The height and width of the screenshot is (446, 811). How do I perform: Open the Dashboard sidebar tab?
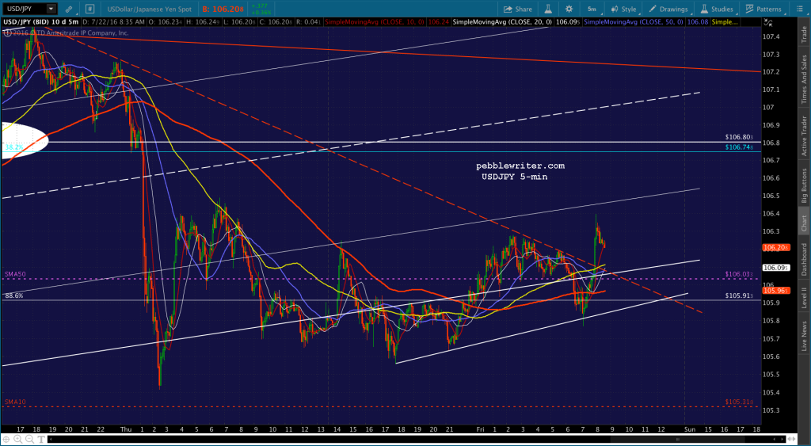tap(805, 259)
